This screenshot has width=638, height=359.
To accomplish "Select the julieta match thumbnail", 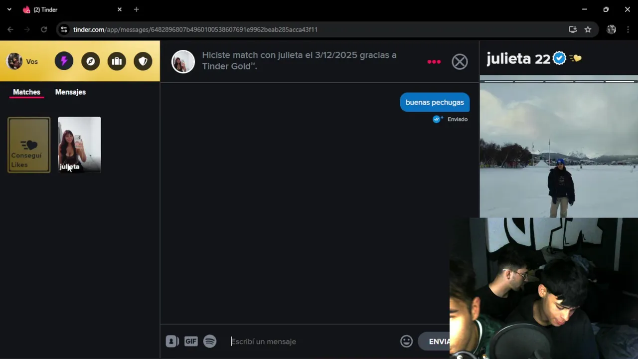I will (79, 145).
